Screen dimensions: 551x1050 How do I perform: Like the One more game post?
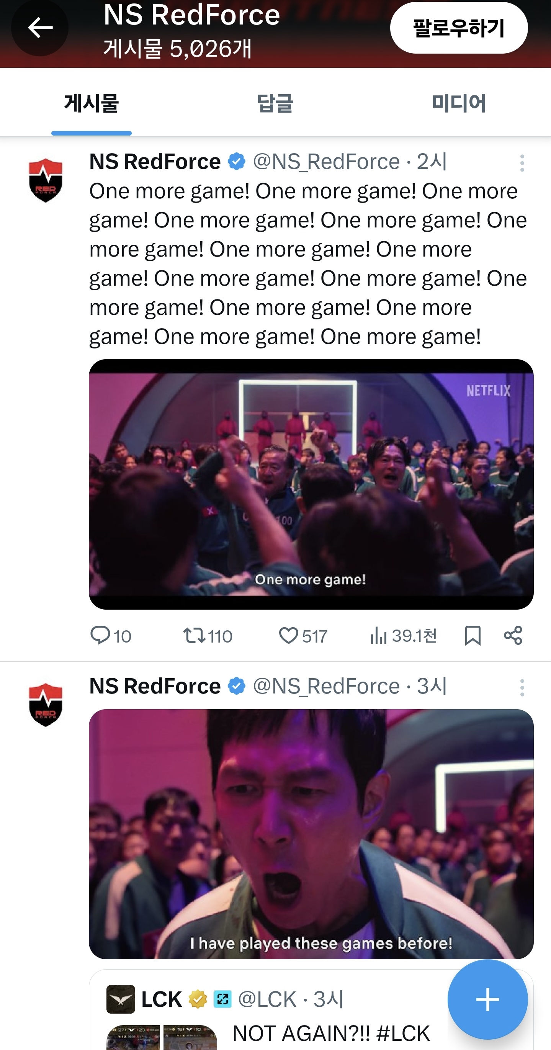point(289,635)
